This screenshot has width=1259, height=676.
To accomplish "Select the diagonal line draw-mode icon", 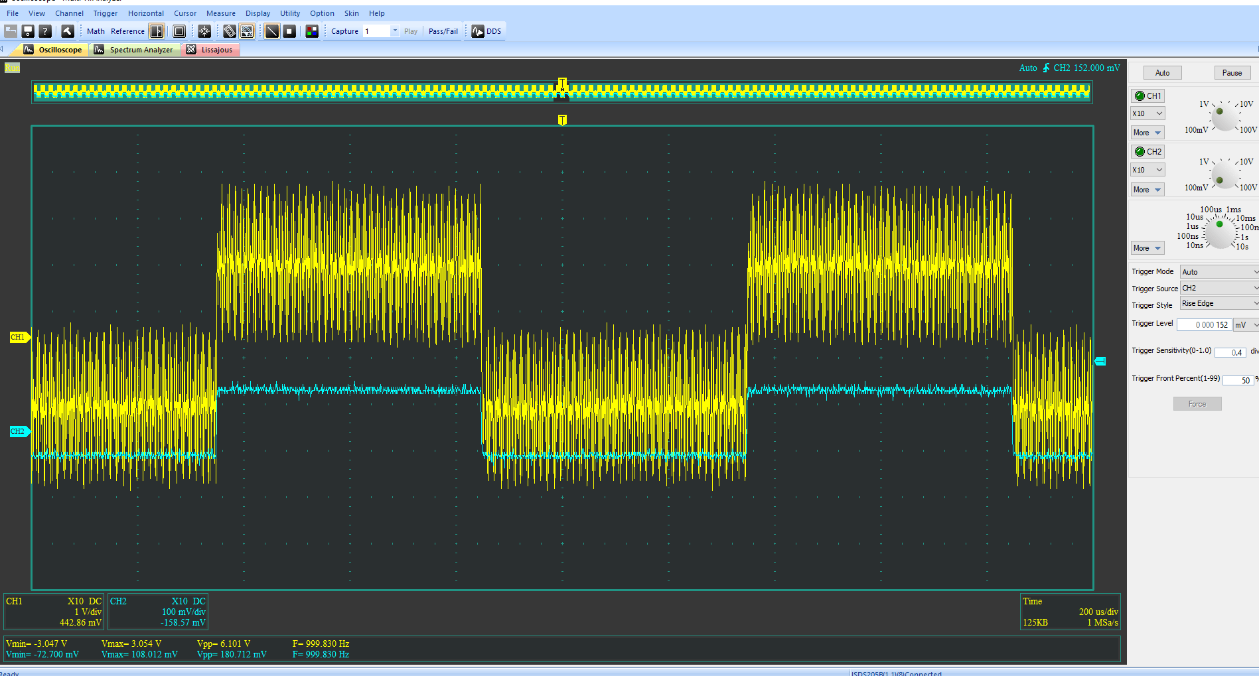I will click(x=272, y=31).
